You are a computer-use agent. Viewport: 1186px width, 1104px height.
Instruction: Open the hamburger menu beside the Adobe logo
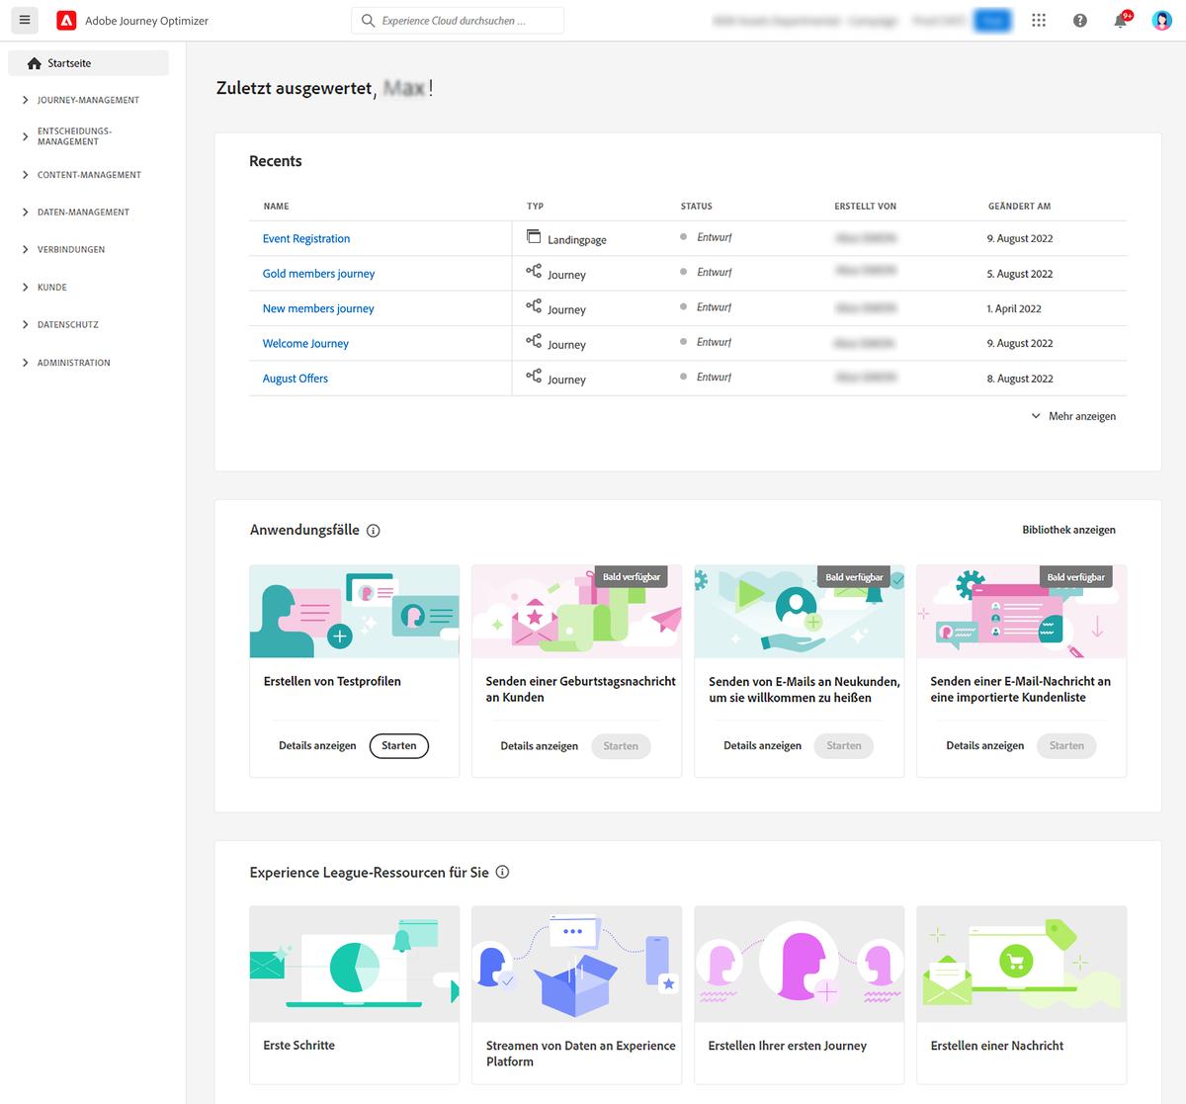24,20
